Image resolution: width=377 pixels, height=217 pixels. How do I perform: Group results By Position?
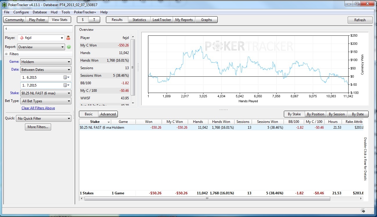315,114
